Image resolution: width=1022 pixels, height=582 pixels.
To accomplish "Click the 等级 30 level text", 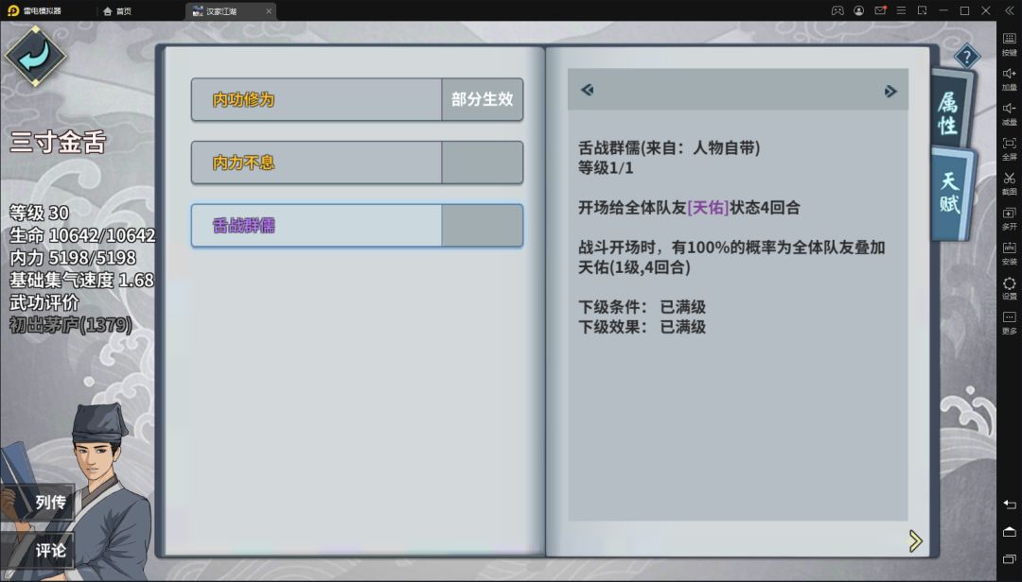I will [39, 213].
